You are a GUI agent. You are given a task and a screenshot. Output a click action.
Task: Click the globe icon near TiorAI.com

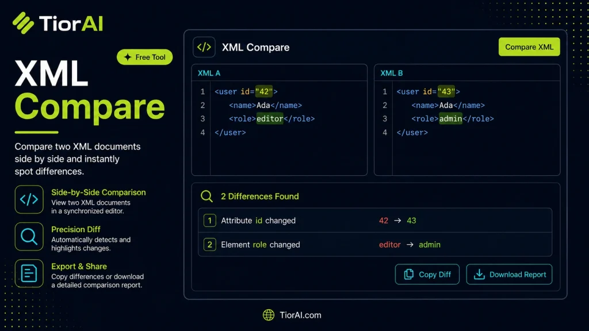(x=269, y=315)
